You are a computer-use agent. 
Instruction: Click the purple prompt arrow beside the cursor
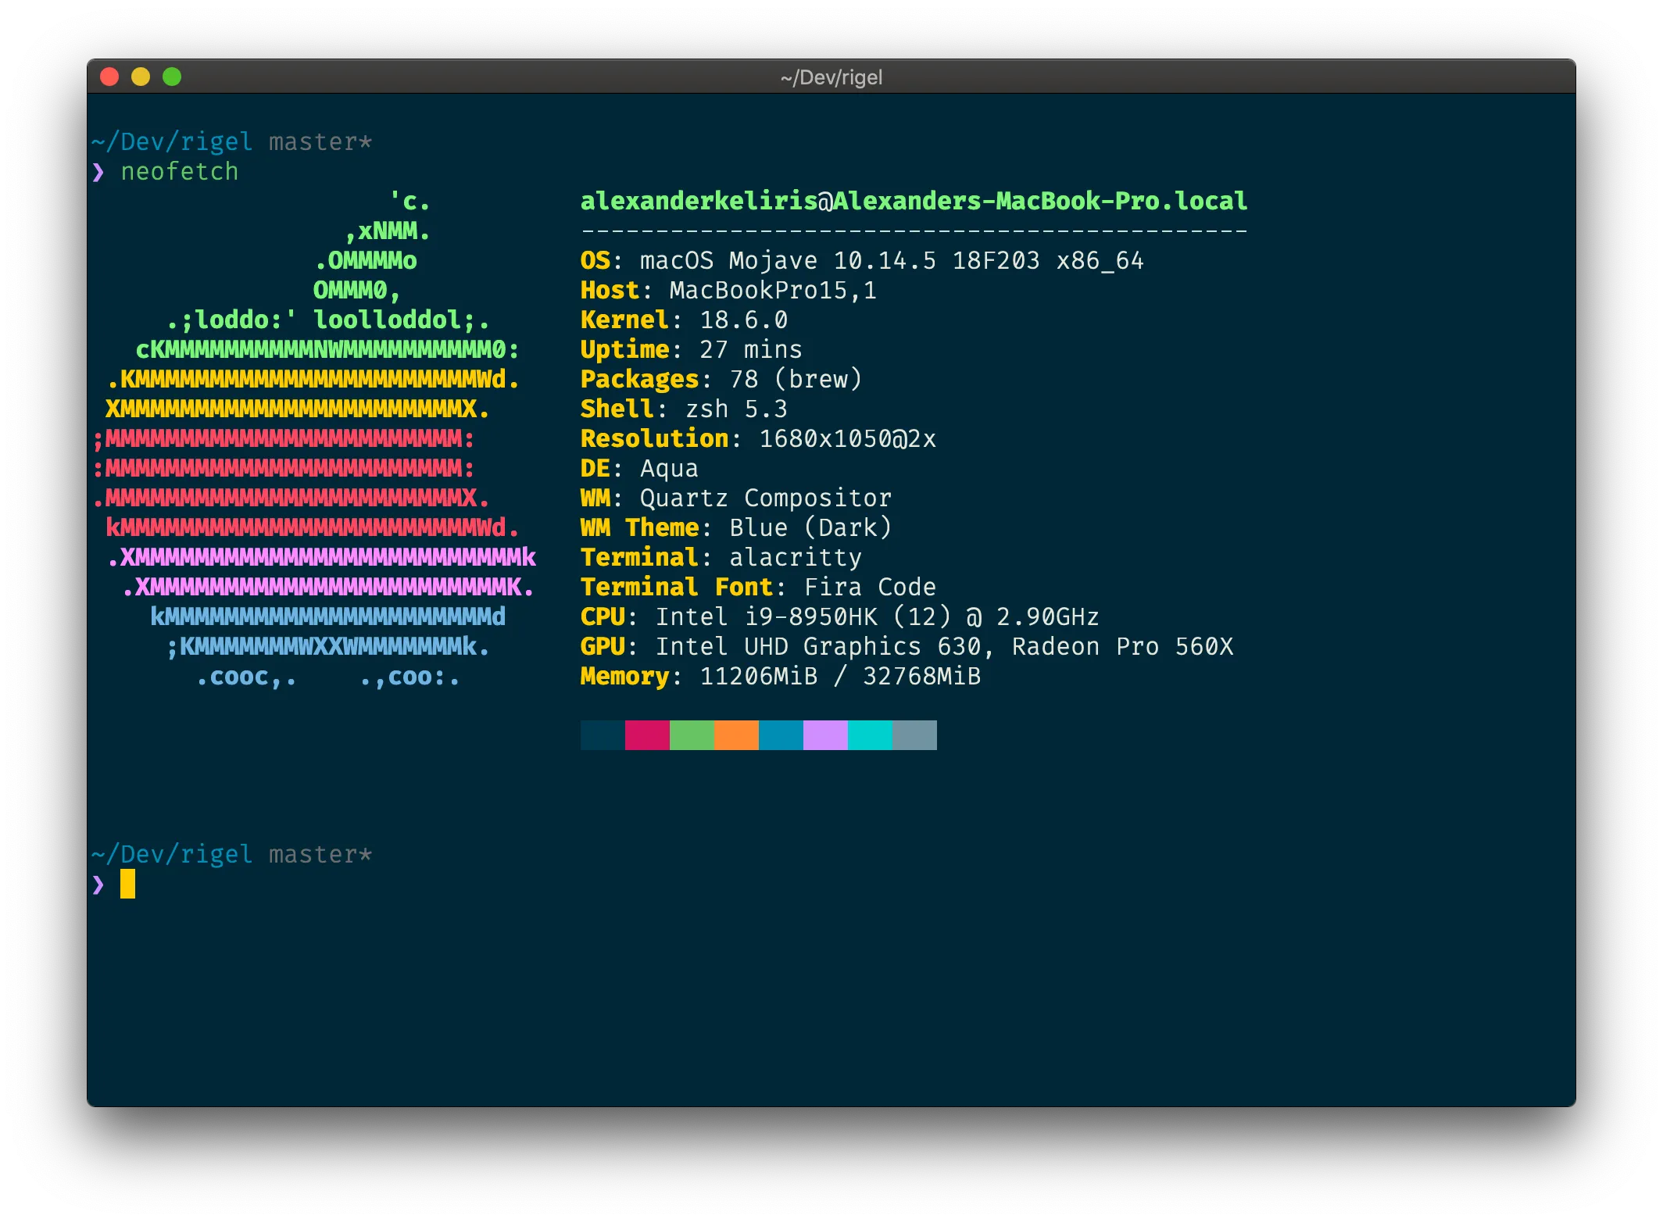coord(98,884)
